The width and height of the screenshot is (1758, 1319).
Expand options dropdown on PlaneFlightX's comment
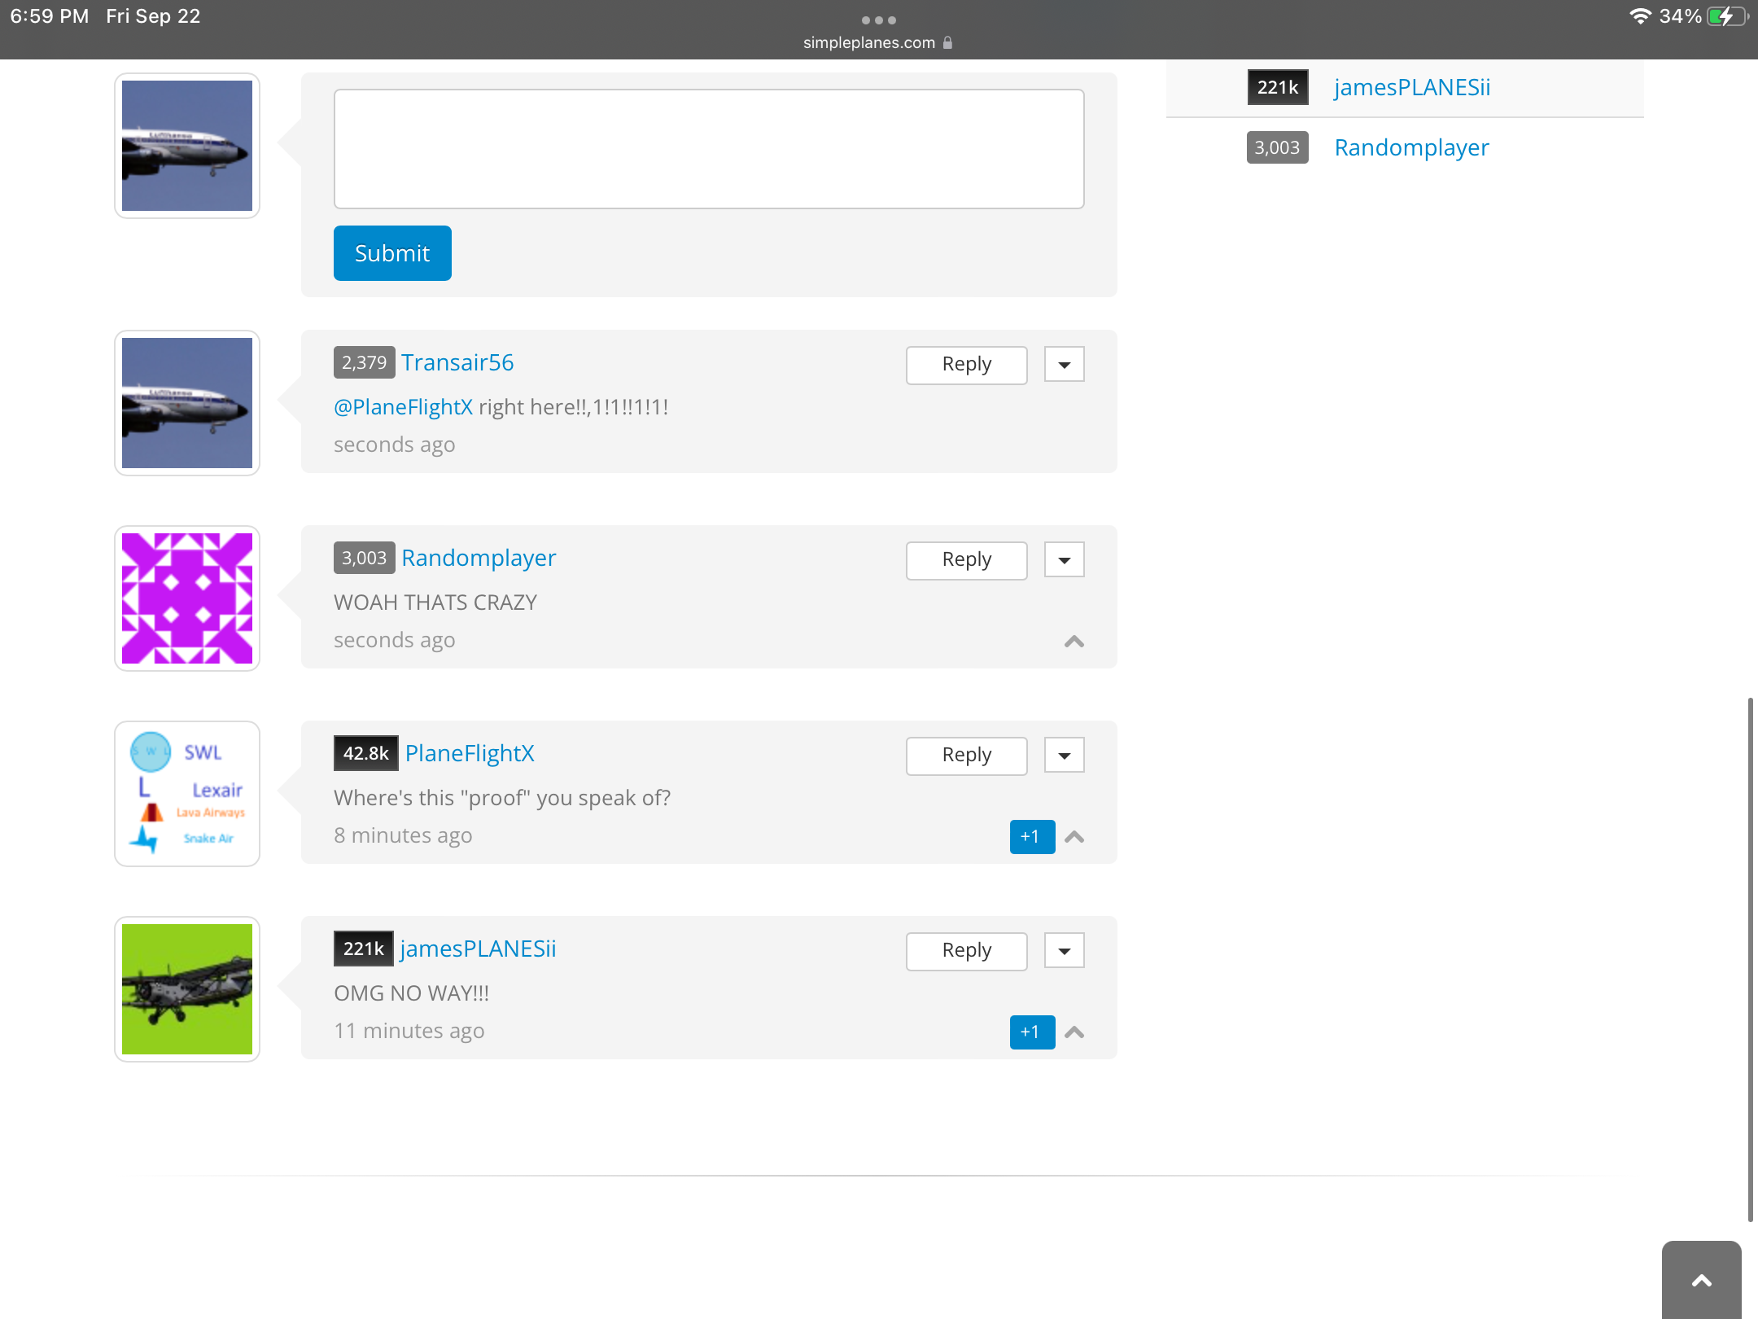point(1064,755)
